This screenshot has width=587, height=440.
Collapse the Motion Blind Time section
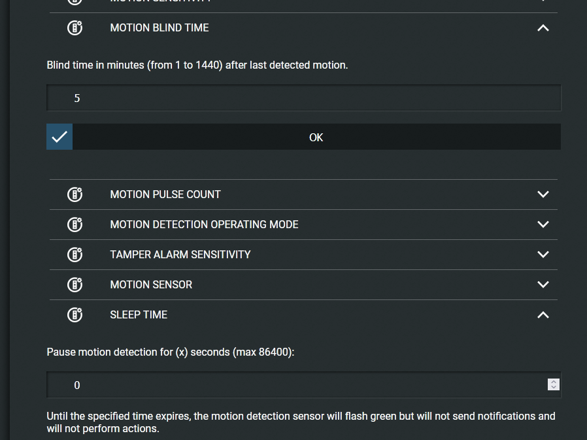pyautogui.click(x=543, y=27)
